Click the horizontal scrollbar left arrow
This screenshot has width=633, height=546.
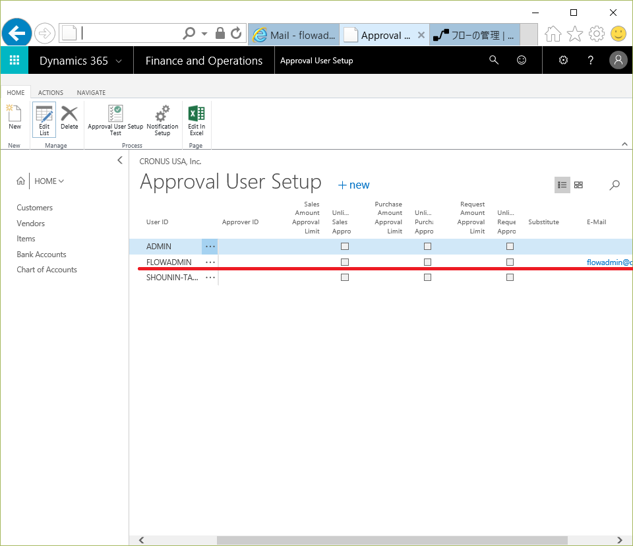(141, 540)
